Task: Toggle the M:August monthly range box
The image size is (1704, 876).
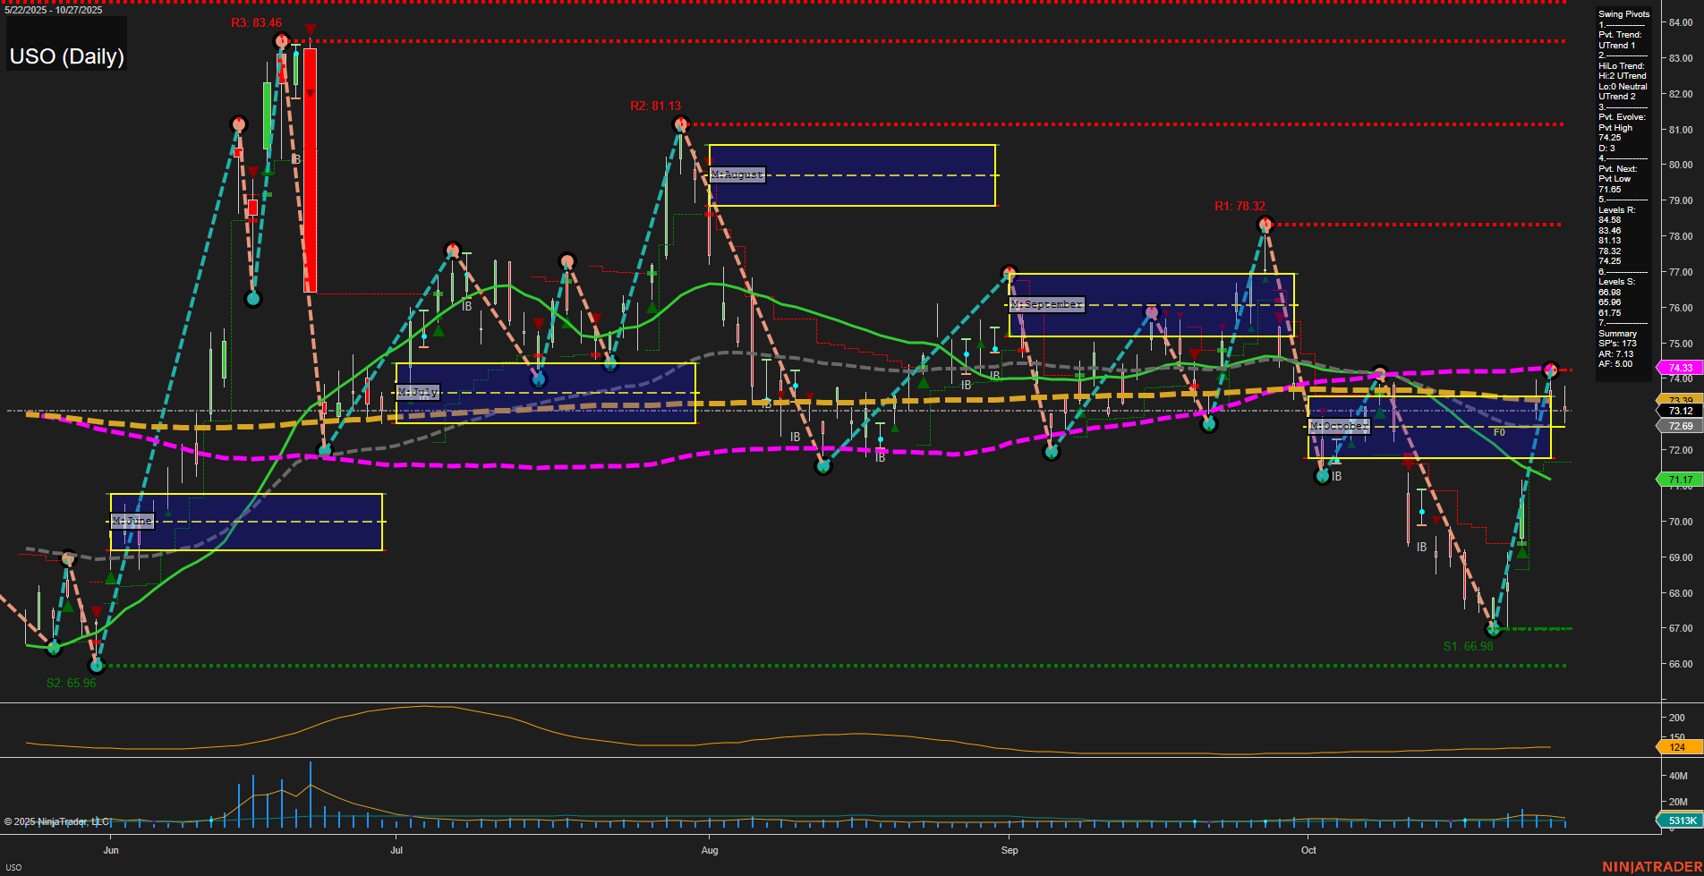Action: point(737,174)
